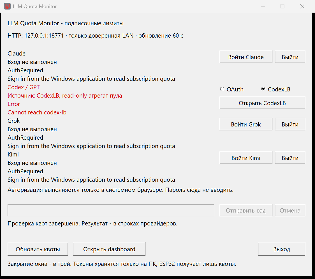The width and height of the screenshot is (315, 279).
Task: Click the "Kimi" provider name label
Action: point(13,155)
